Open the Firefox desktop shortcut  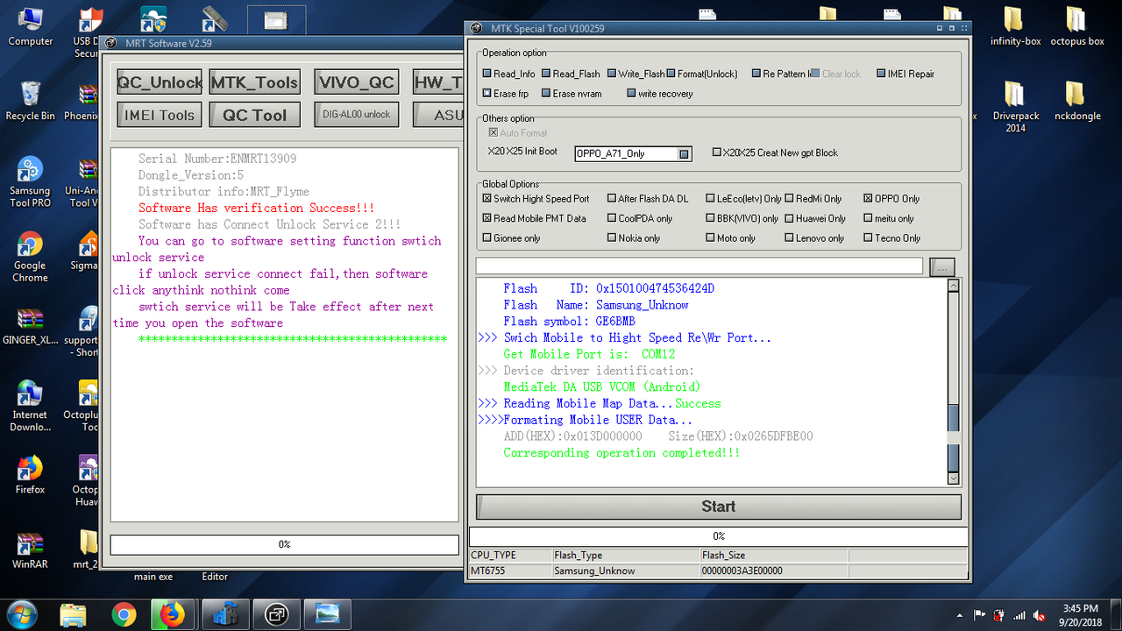coord(30,475)
